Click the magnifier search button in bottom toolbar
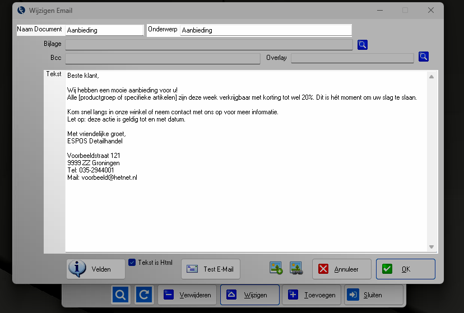Image resolution: width=464 pixels, height=313 pixels. (x=120, y=295)
